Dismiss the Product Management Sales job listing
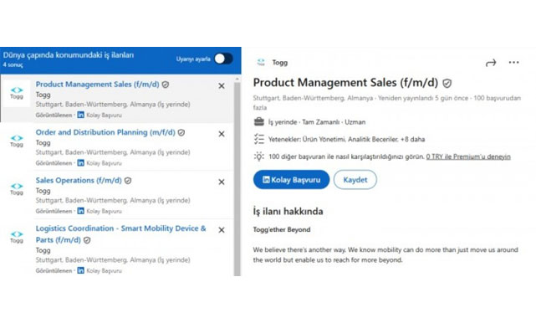 [x=222, y=86]
